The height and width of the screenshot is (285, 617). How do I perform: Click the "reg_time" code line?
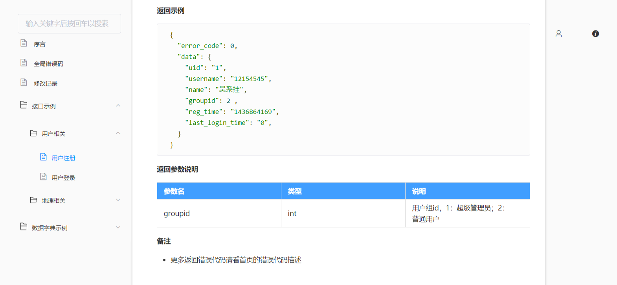[232, 112]
